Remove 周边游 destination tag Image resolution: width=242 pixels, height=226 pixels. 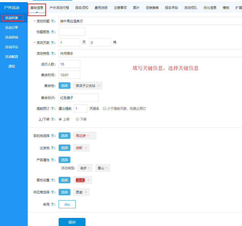[88, 136]
